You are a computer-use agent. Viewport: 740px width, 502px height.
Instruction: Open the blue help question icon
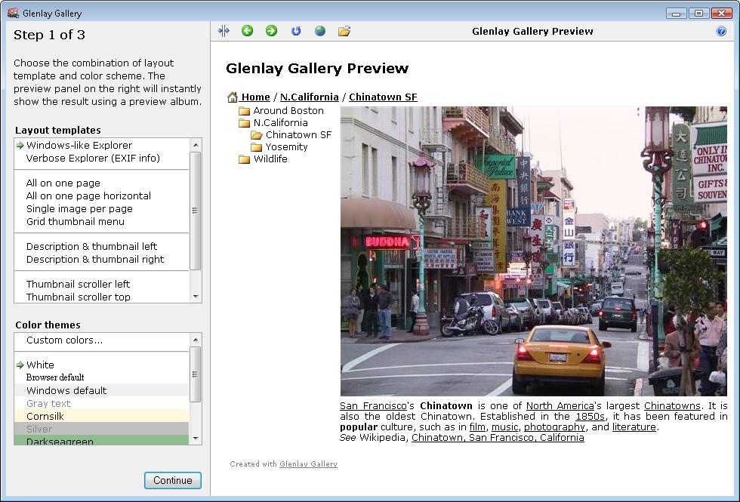721,31
